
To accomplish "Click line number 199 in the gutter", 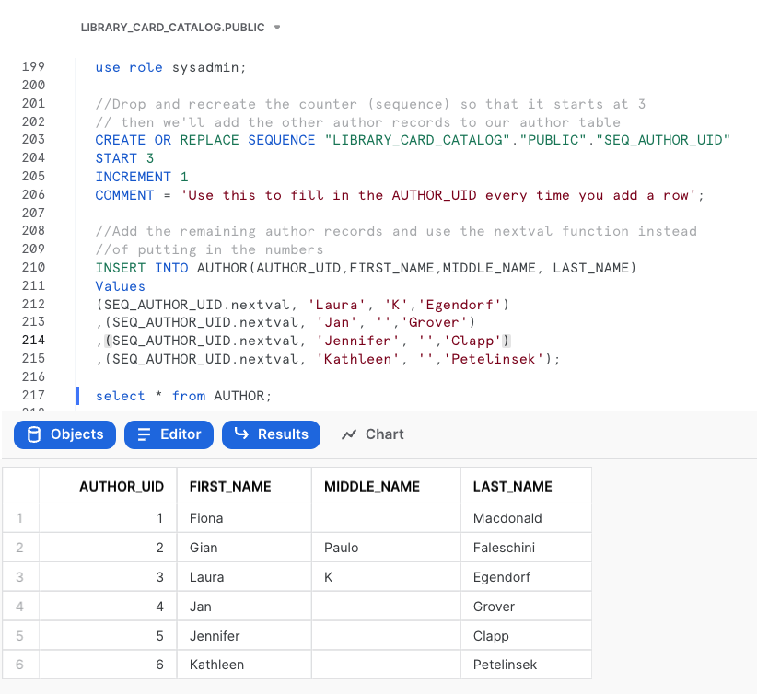I will tap(33, 66).
